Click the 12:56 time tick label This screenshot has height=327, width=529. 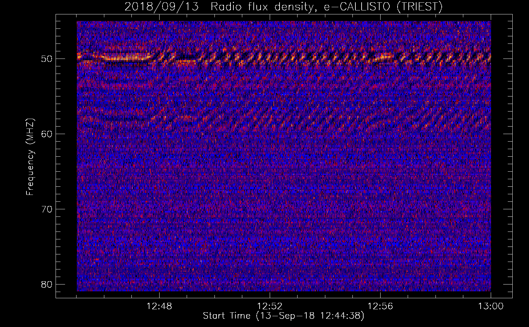pos(380,306)
